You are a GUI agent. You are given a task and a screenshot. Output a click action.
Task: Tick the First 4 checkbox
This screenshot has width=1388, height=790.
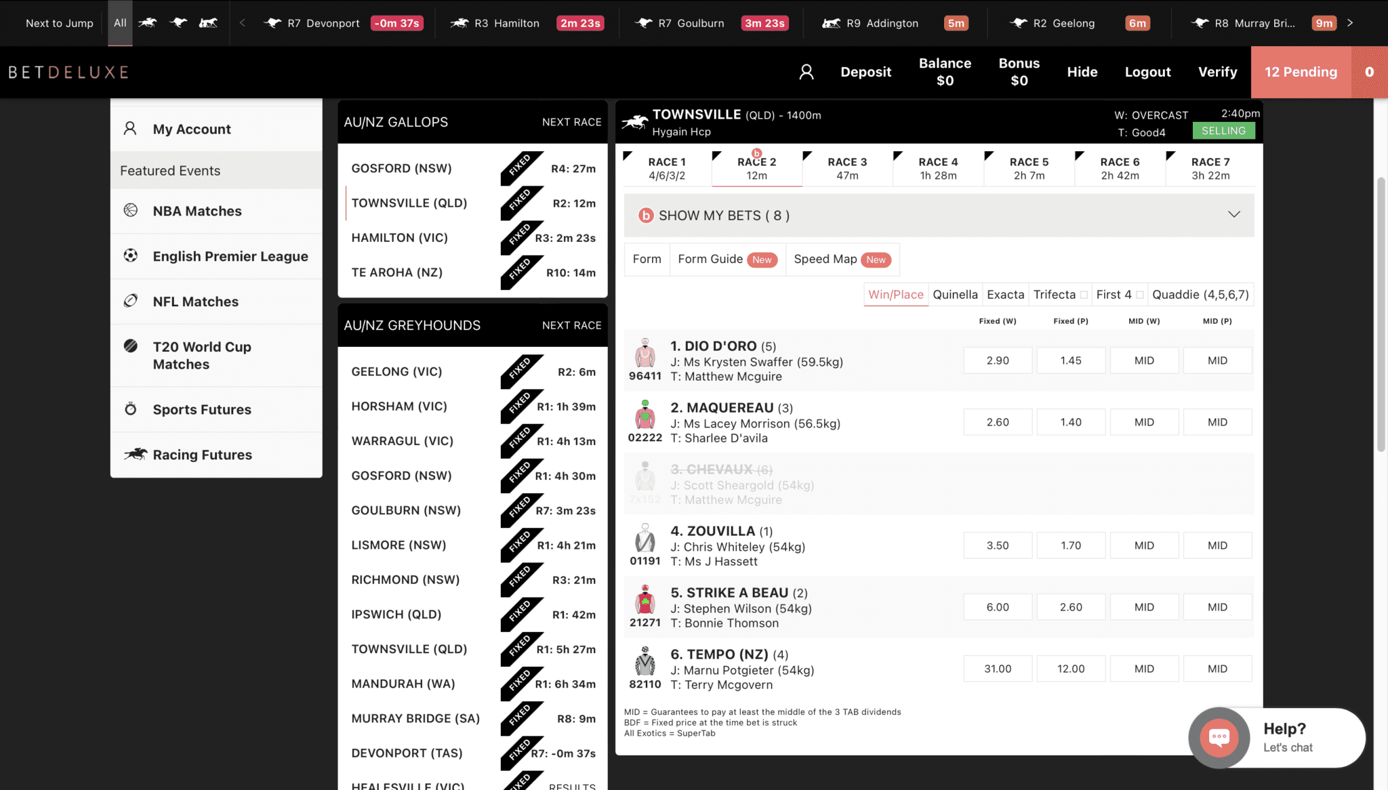click(1140, 295)
